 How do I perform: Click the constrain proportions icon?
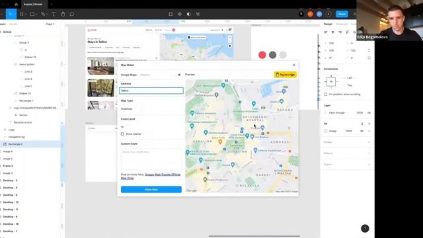[x=369, y=50]
